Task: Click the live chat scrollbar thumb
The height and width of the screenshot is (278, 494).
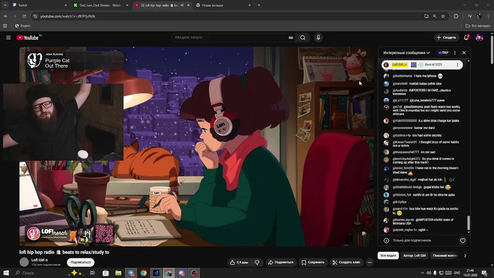Action: (x=469, y=222)
